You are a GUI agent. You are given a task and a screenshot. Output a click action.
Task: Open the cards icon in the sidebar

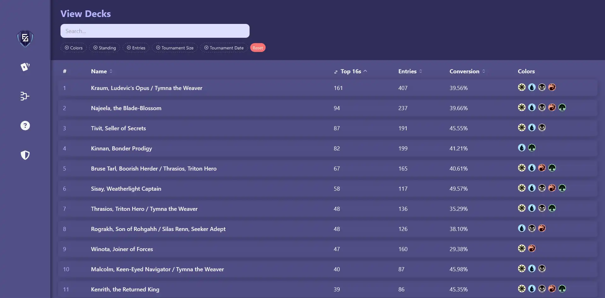25,67
